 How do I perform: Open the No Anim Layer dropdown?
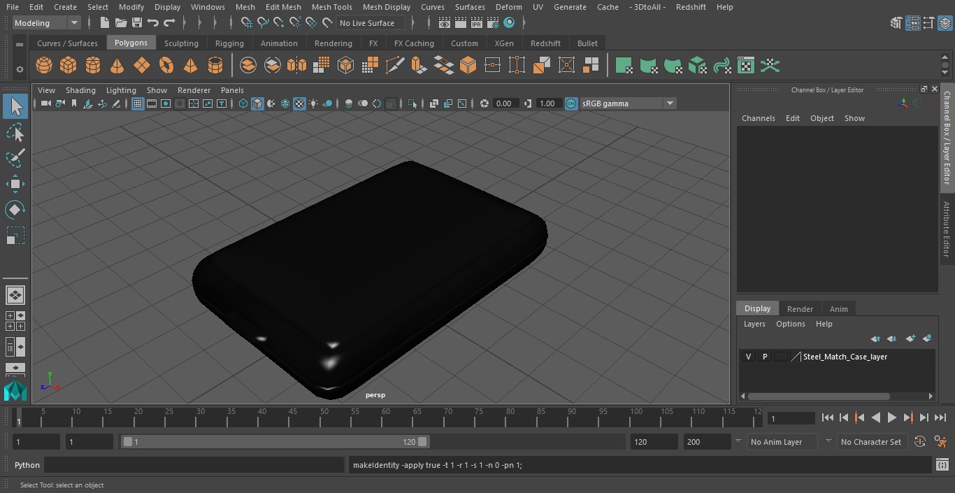tap(784, 442)
